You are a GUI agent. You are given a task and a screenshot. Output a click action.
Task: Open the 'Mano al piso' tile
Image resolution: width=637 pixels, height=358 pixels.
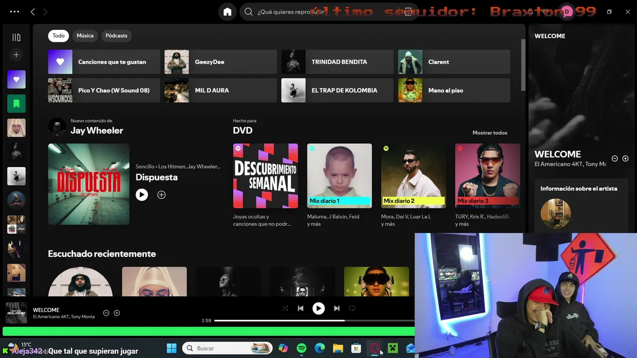click(454, 90)
